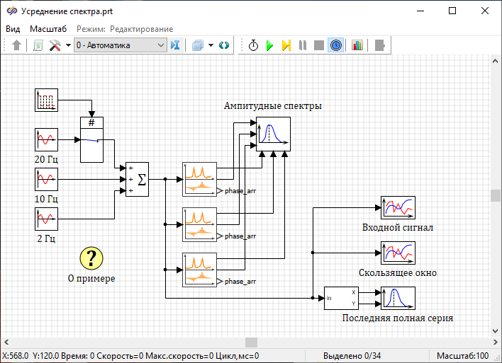Image resolution: width=502 pixels, height=363 pixels.
Task: Click the yellow question mark 'О примере' block
Action: [91, 258]
